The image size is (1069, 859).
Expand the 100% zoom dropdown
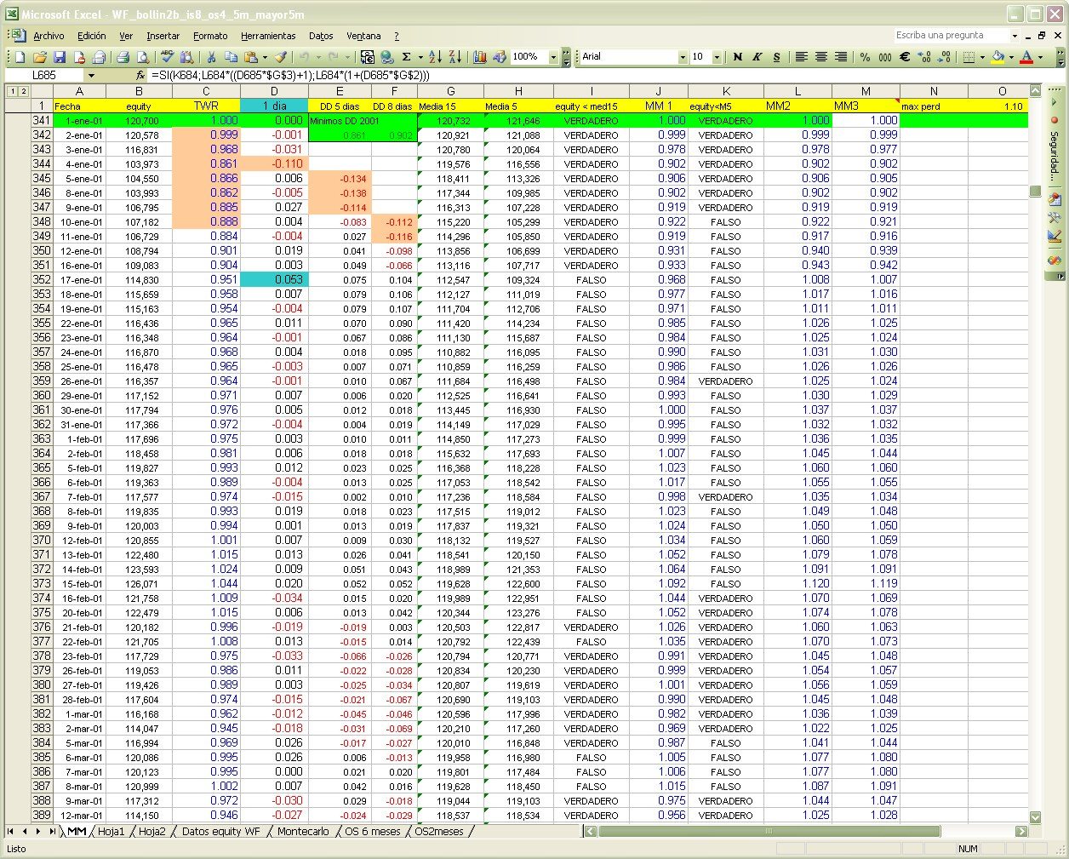(553, 57)
